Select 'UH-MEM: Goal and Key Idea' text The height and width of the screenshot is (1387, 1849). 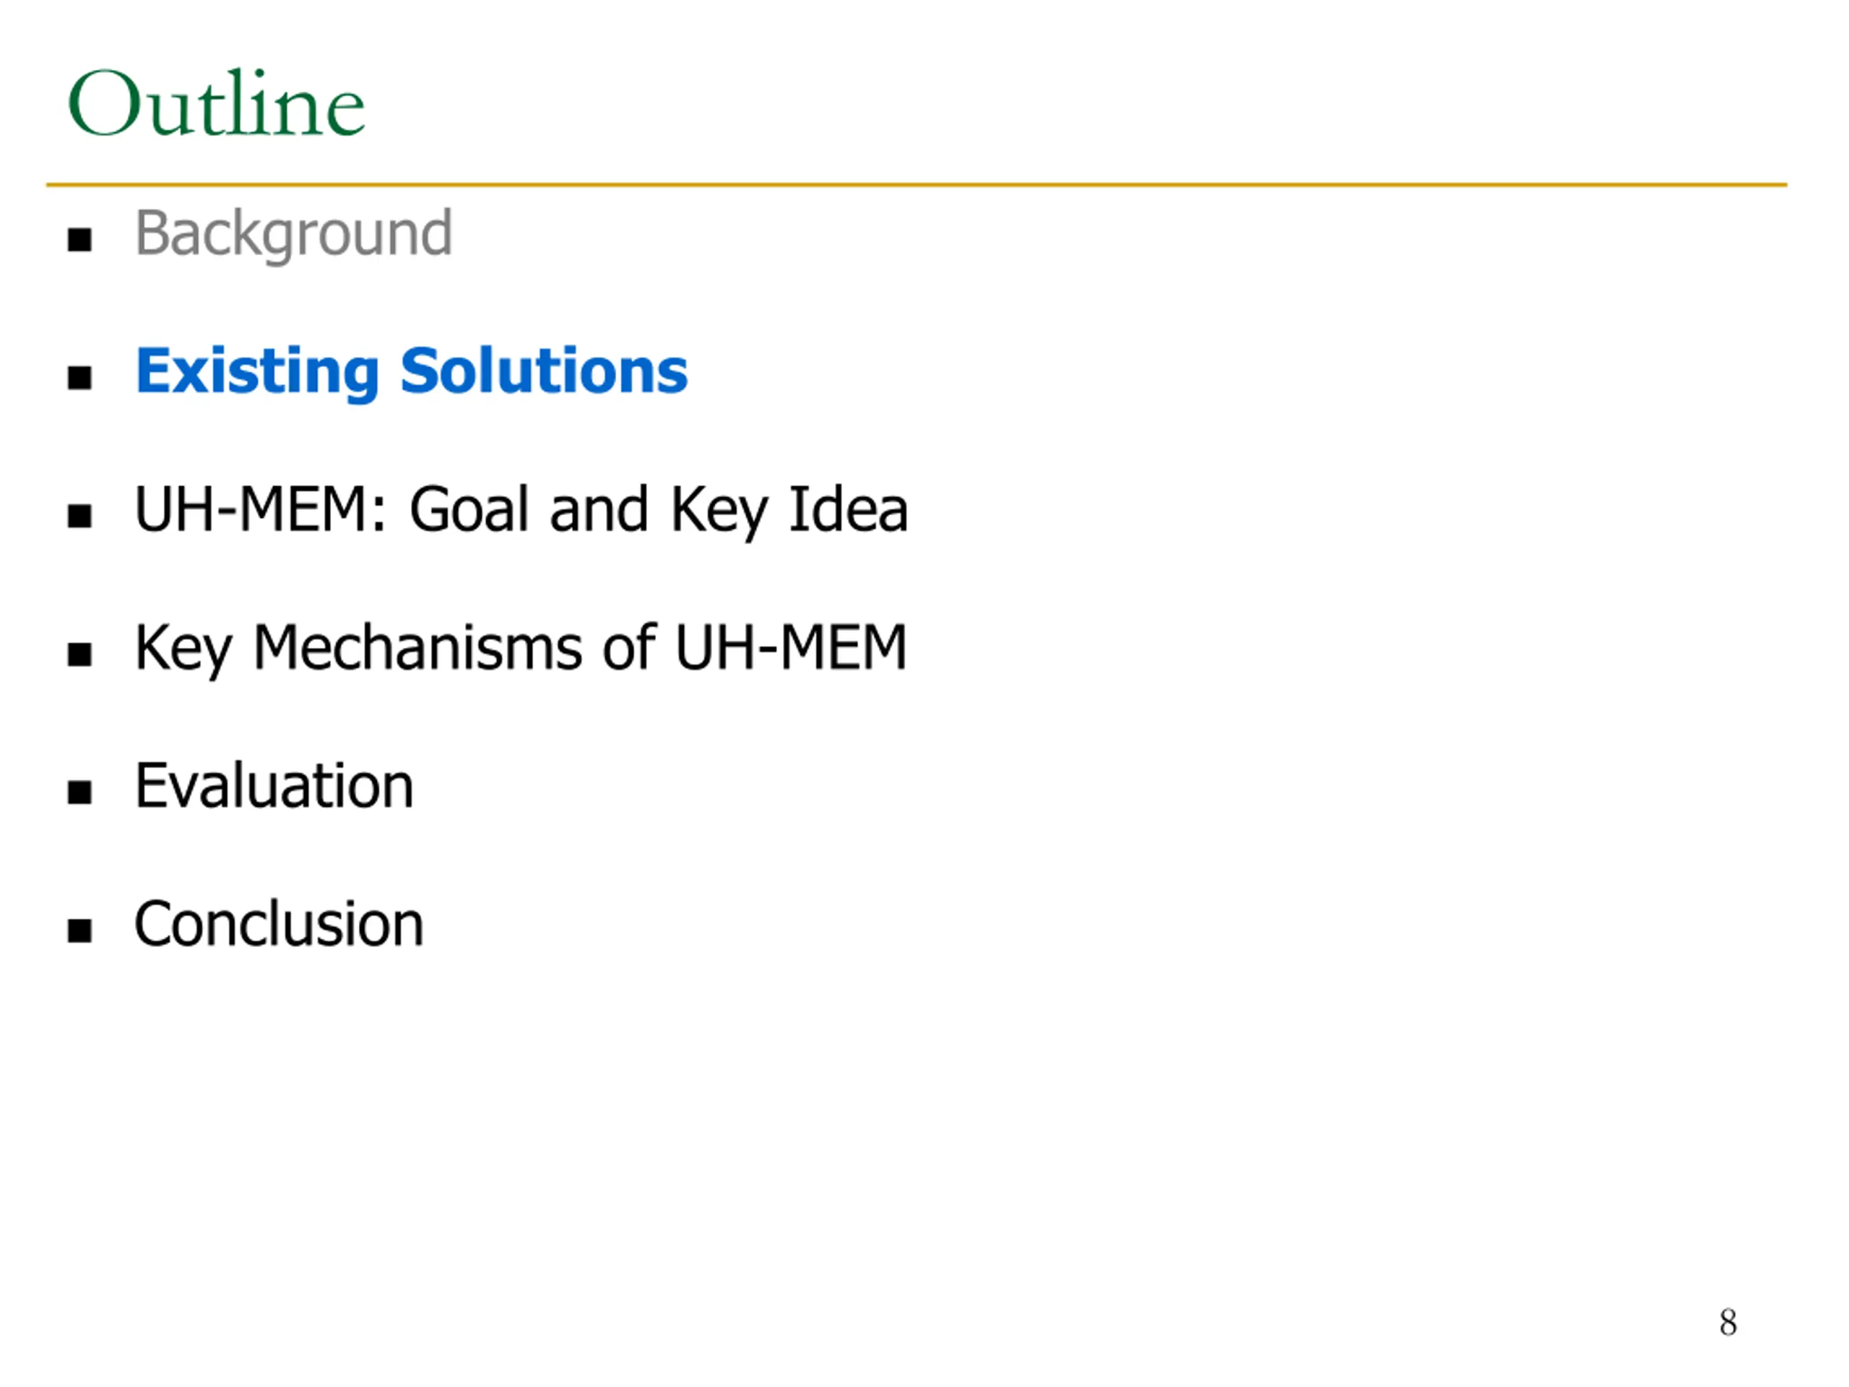point(521,511)
